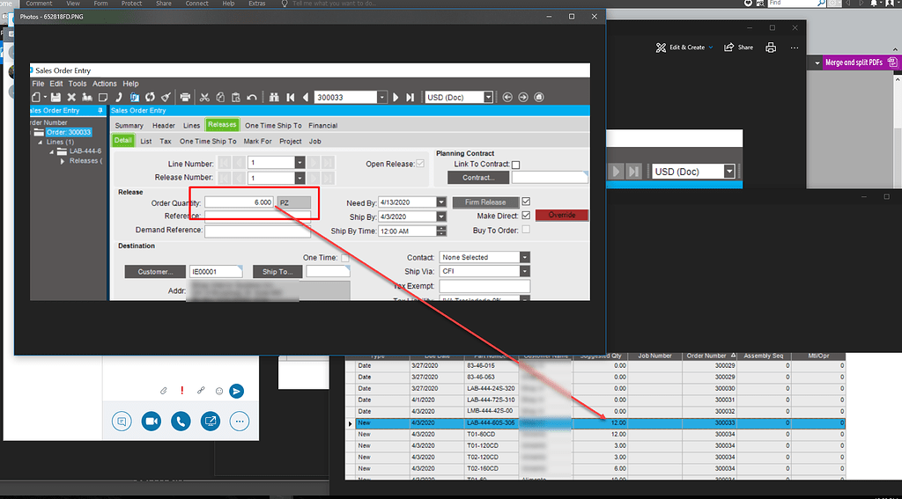Screen dimensions: 902x499
Task: Open the order number 300033 dropdown
Action: pyautogui.click(x=383, y=97)
